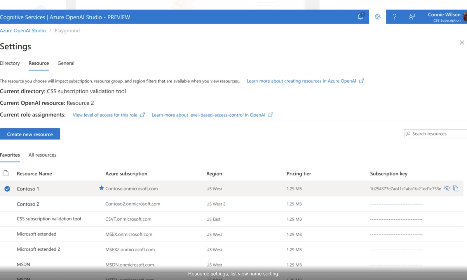Screen dimensions: 467x280
Task: Toggle favorite star on Contoso 1
Action: 101,188
